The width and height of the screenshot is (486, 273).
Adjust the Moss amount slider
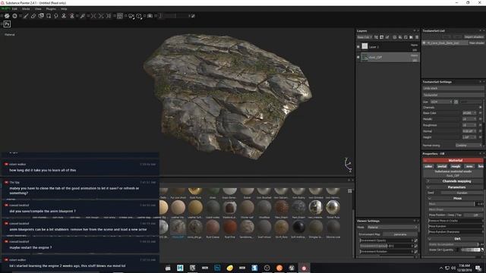click(456, 204)
